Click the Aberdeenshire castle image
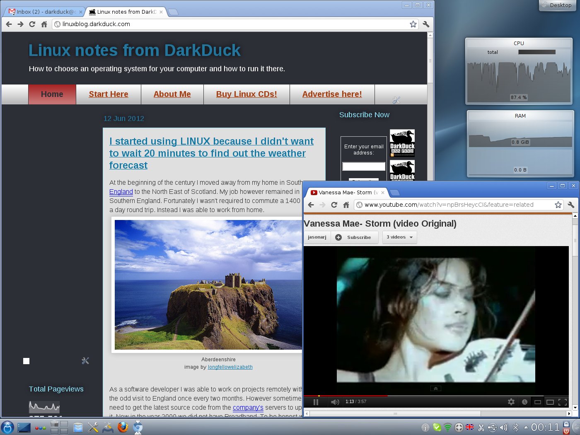The image size is (580, 435). coord(208,285)
